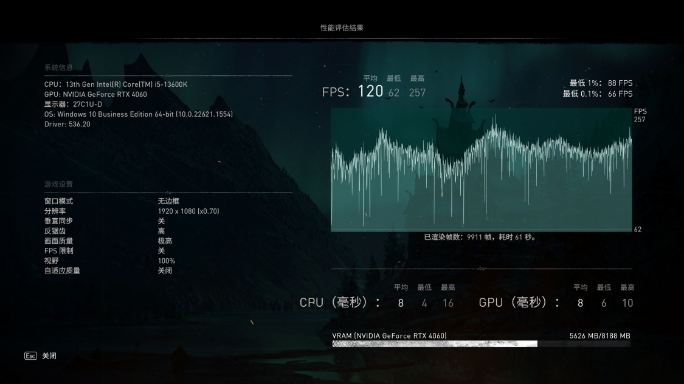This screenshot has width=684, height=384.
Task: Click the VRAM usage bar
Action: point(481,344)
